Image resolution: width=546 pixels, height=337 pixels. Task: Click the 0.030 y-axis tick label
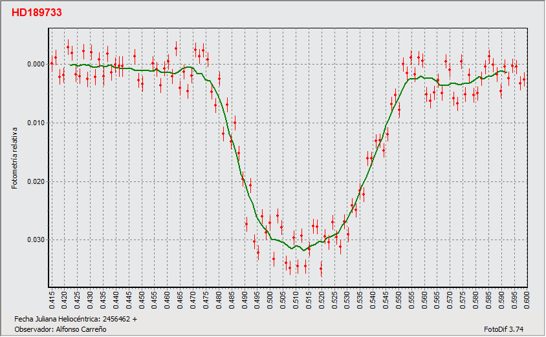(x=36, y=240)
